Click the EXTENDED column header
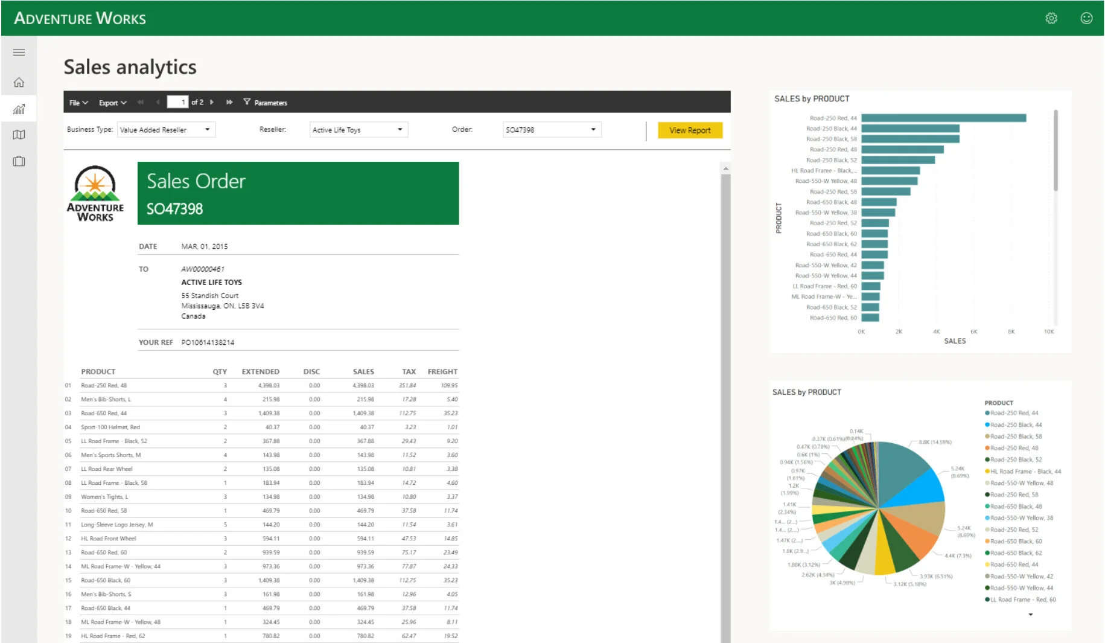Image resolution: width=1105 pixels, height=643 pixels. (261, 372)
